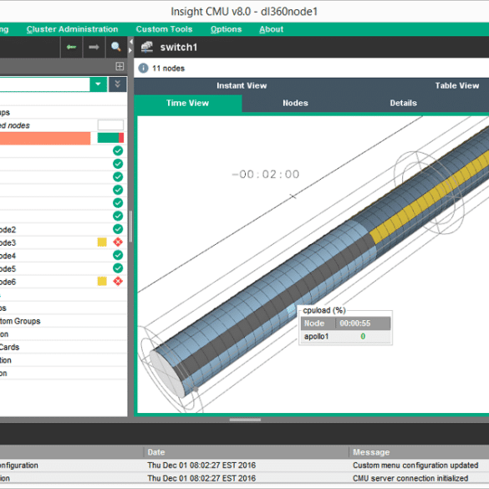The image size is (489, 489).
Task: Click the green back arrow navigation icon
Action: click(71, 47)
